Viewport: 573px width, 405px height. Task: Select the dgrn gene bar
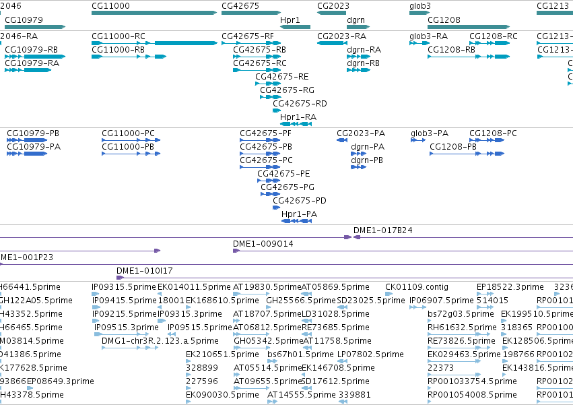click(358, 27)
